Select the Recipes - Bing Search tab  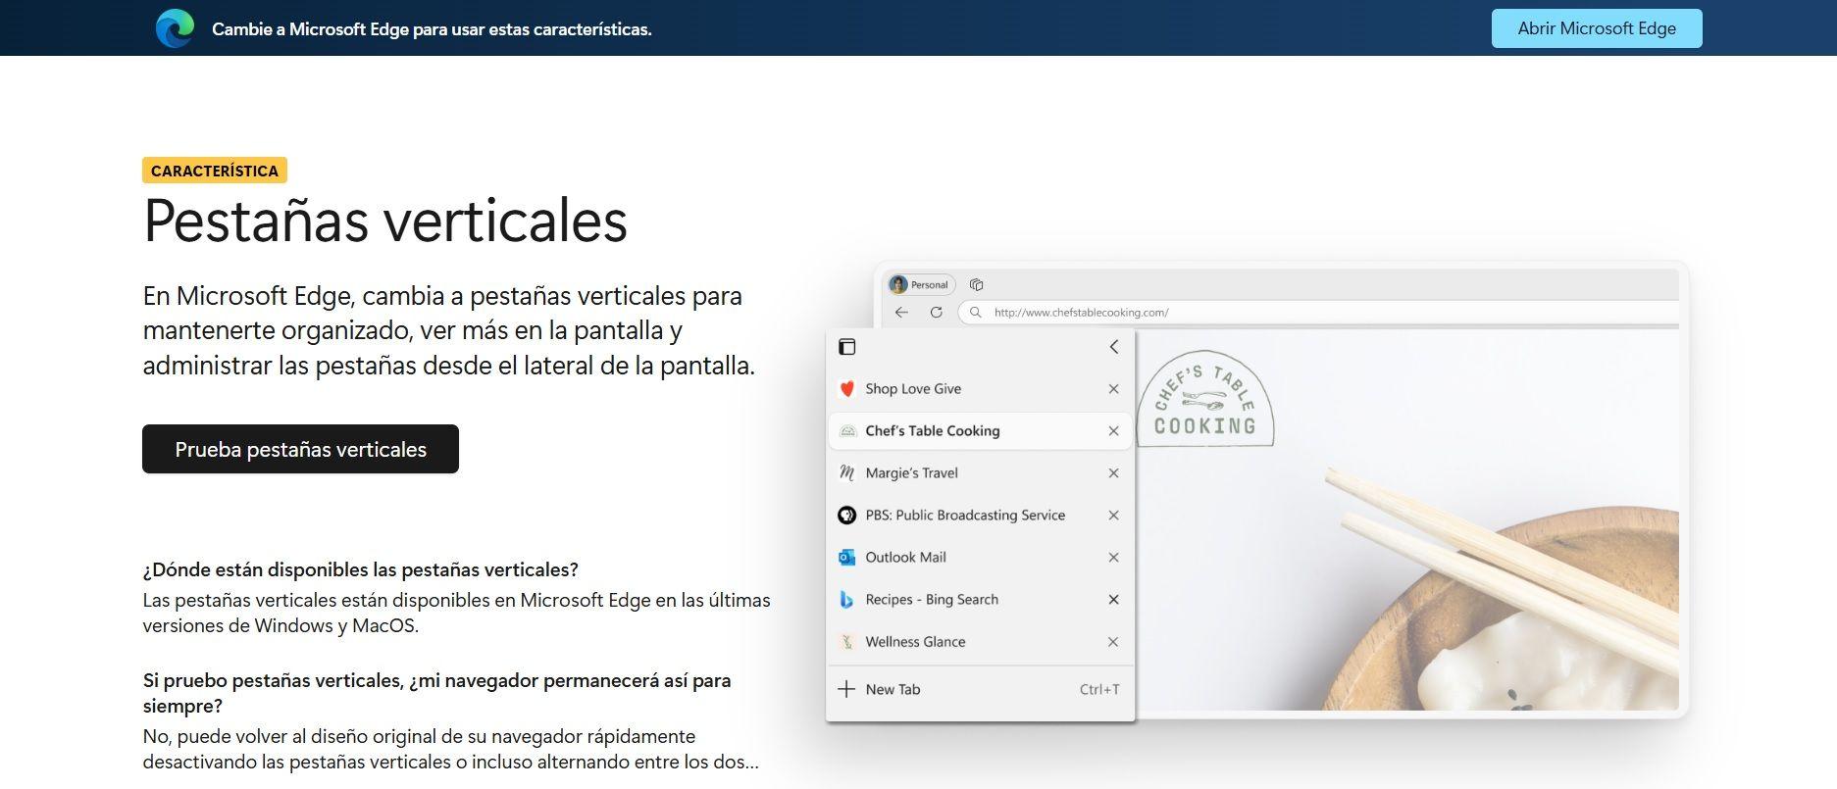(x=981, y=600)
